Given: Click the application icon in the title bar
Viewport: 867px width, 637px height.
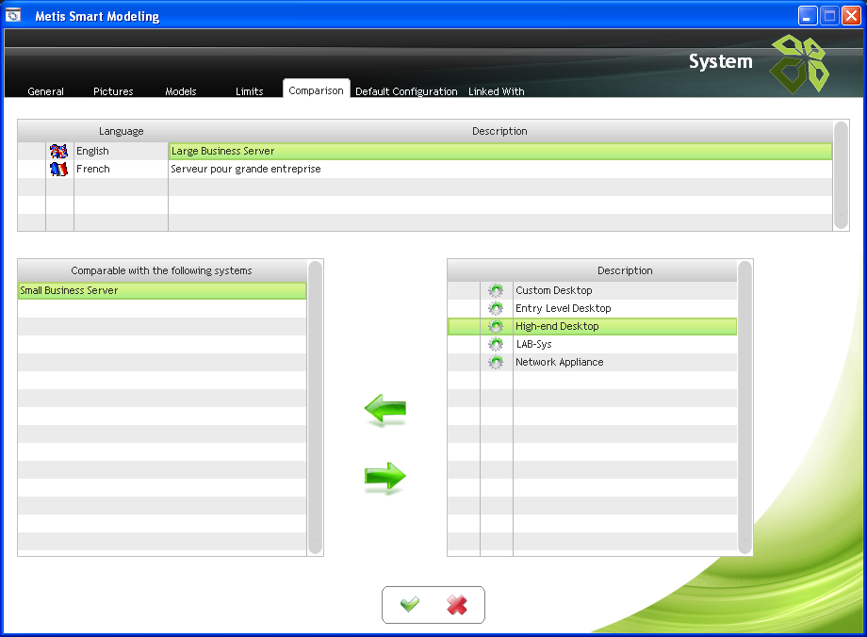Looking at the screenshot, I should [13, 15].
